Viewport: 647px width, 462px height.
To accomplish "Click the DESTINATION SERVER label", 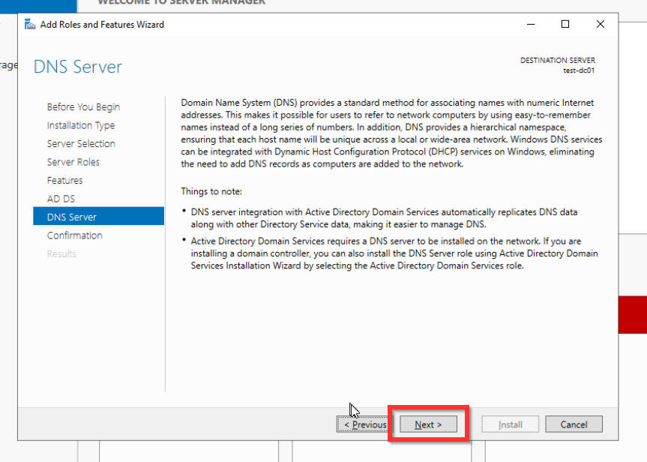I will point(558,60).
